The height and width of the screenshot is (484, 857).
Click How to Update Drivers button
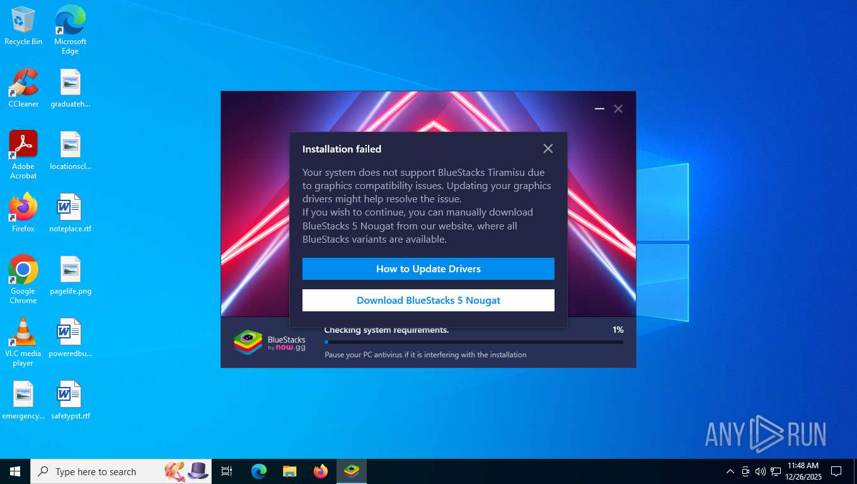click(x=428, y=268)
